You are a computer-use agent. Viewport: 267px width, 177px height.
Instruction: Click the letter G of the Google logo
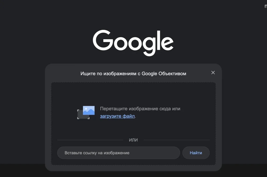tap(103, 40)
